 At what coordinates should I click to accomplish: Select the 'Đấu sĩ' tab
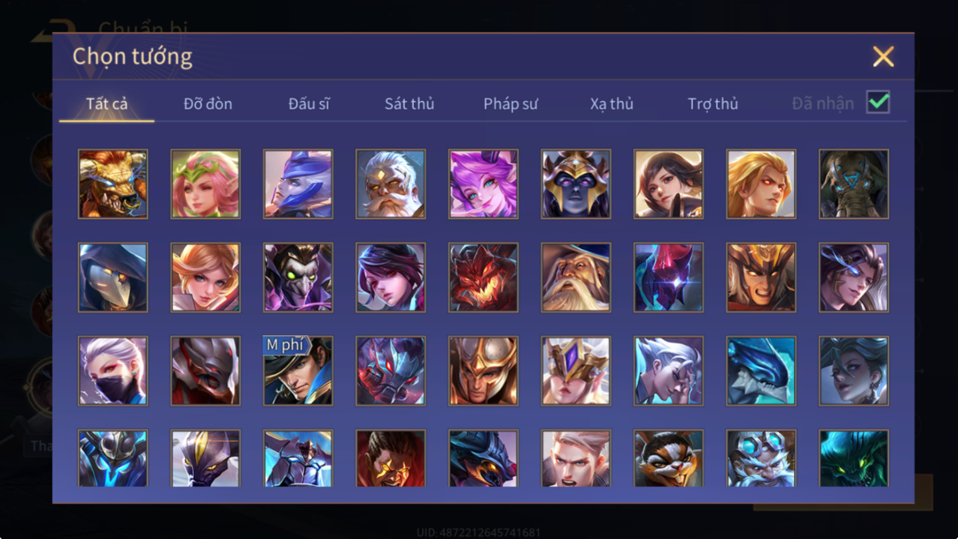pyautogui.click(x=309, y=104)
